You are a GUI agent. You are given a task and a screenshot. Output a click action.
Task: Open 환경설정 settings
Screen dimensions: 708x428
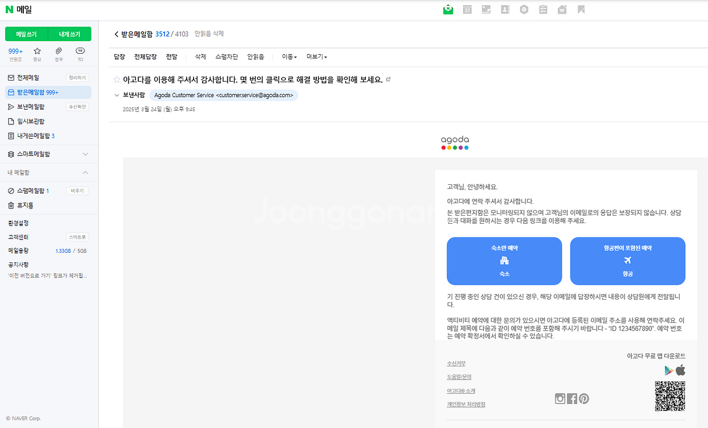pos(18,223)
